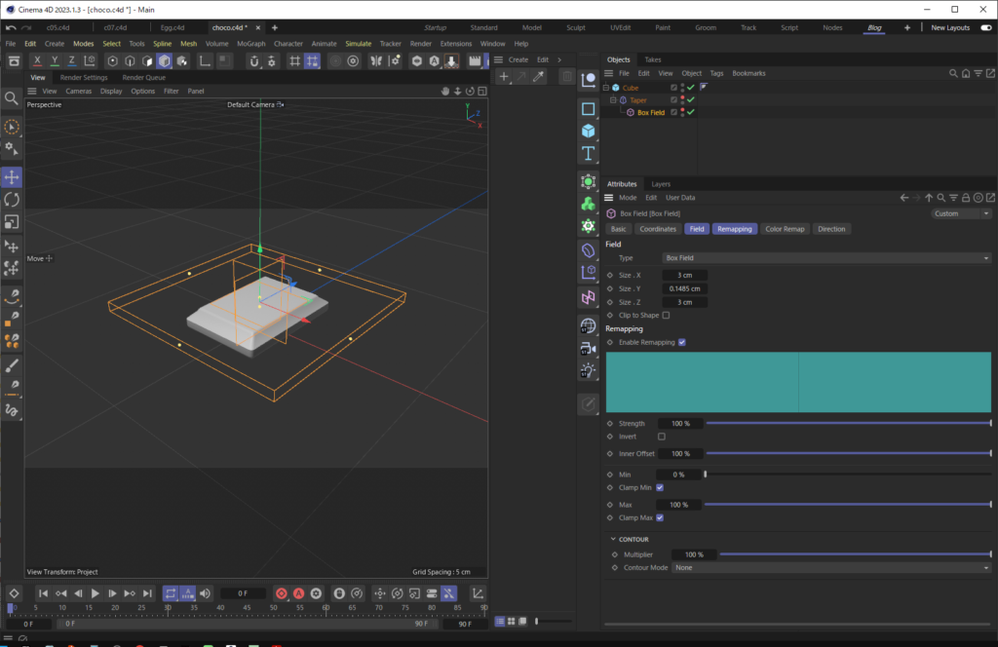Click the Render View icon
The width and height of the screenshot is (998, 647).
pyautogui.click(x=336, y=62)
